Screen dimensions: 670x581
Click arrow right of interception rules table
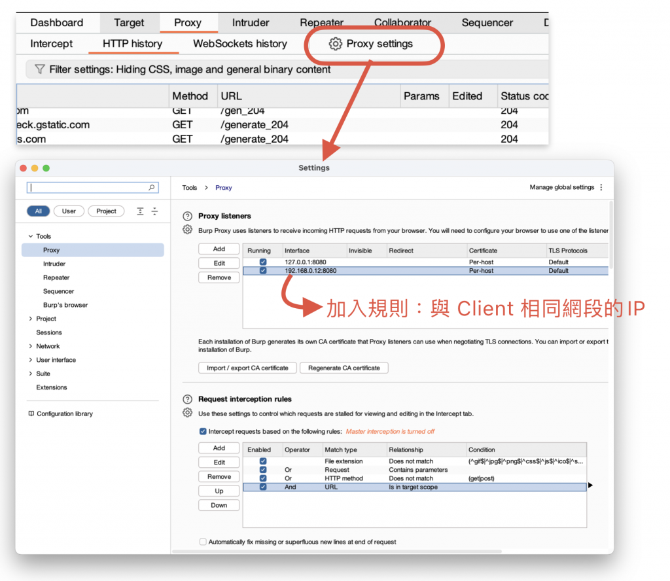(591, 485)
